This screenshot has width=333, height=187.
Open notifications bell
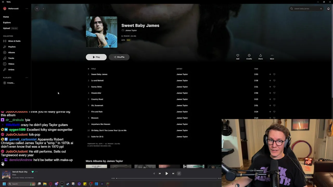coord(328,9)
